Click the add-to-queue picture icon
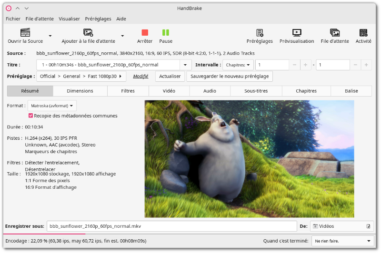Screen dimensions: 381x253 [88, 32]
